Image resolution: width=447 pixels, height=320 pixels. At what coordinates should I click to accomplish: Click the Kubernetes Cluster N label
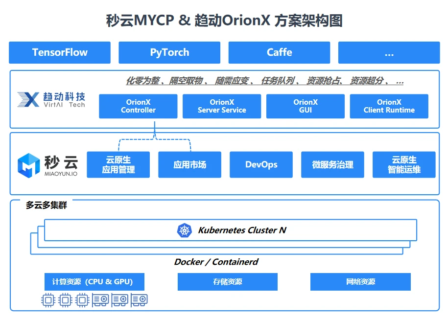[x=242, y=230]
